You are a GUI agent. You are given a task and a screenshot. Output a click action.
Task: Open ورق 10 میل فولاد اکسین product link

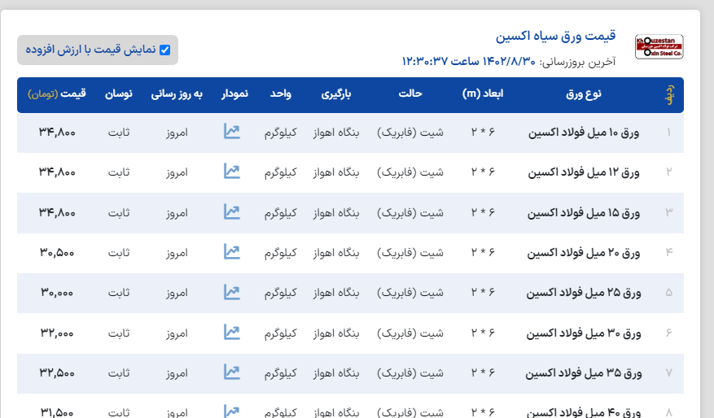584,132
